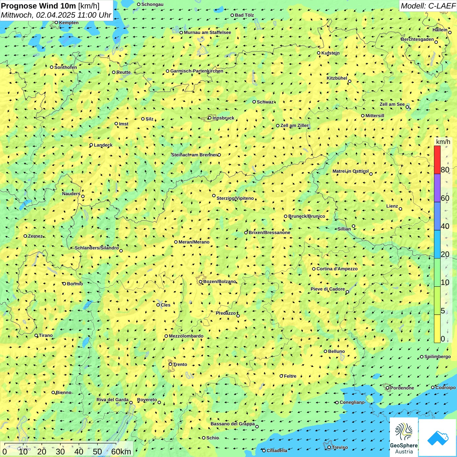Click the 'Feltre' label
Screen dimensions: 457x457
[290, 376]
